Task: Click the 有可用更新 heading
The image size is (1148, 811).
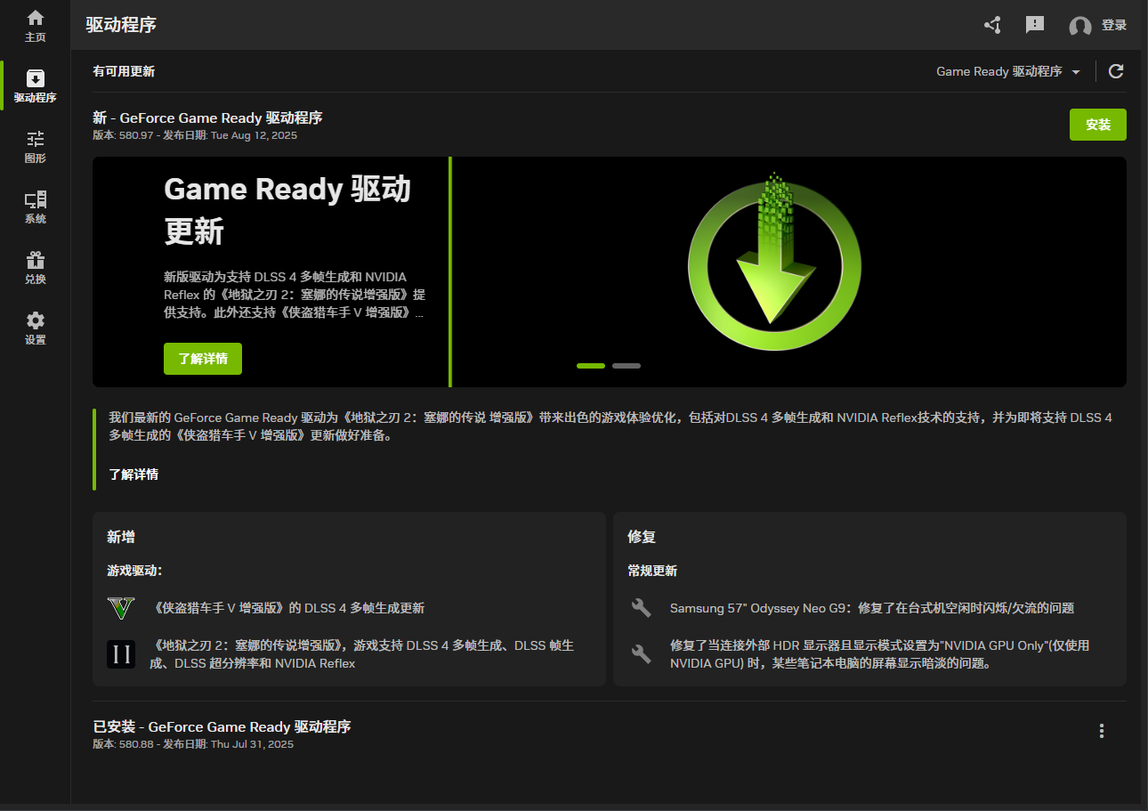Action: 124,71
